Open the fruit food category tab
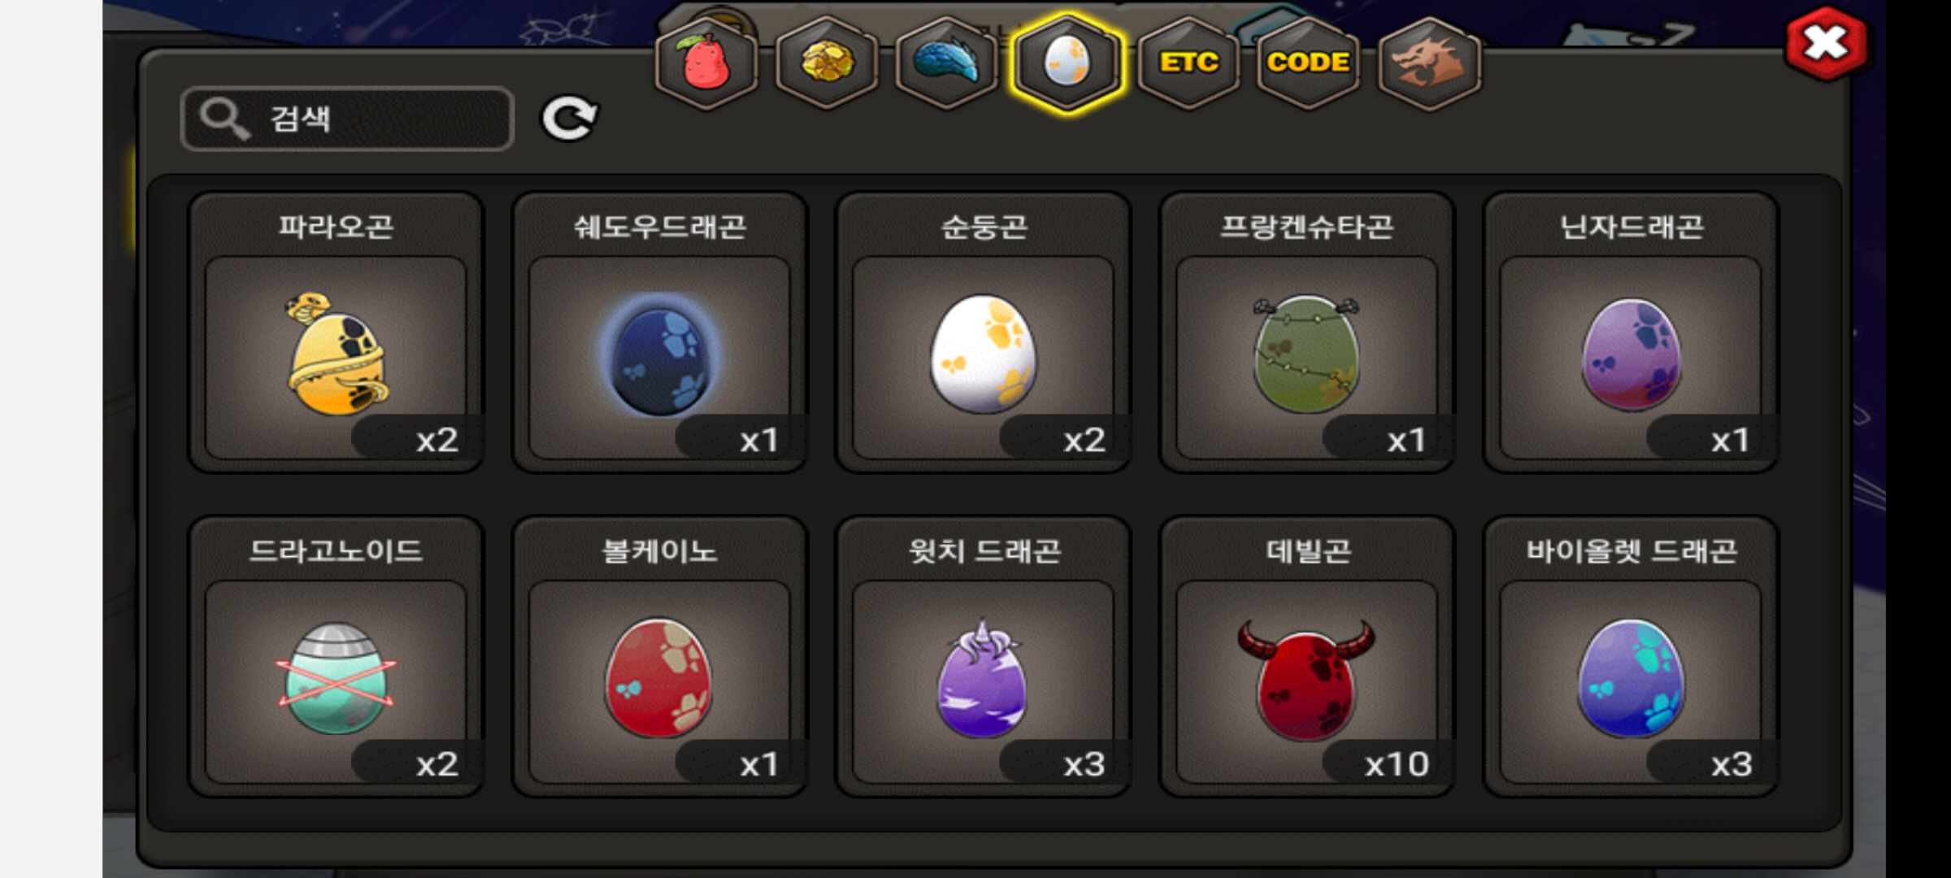Screen dimensions: 1951x878 pyautogui.click(x=706, y=63)
